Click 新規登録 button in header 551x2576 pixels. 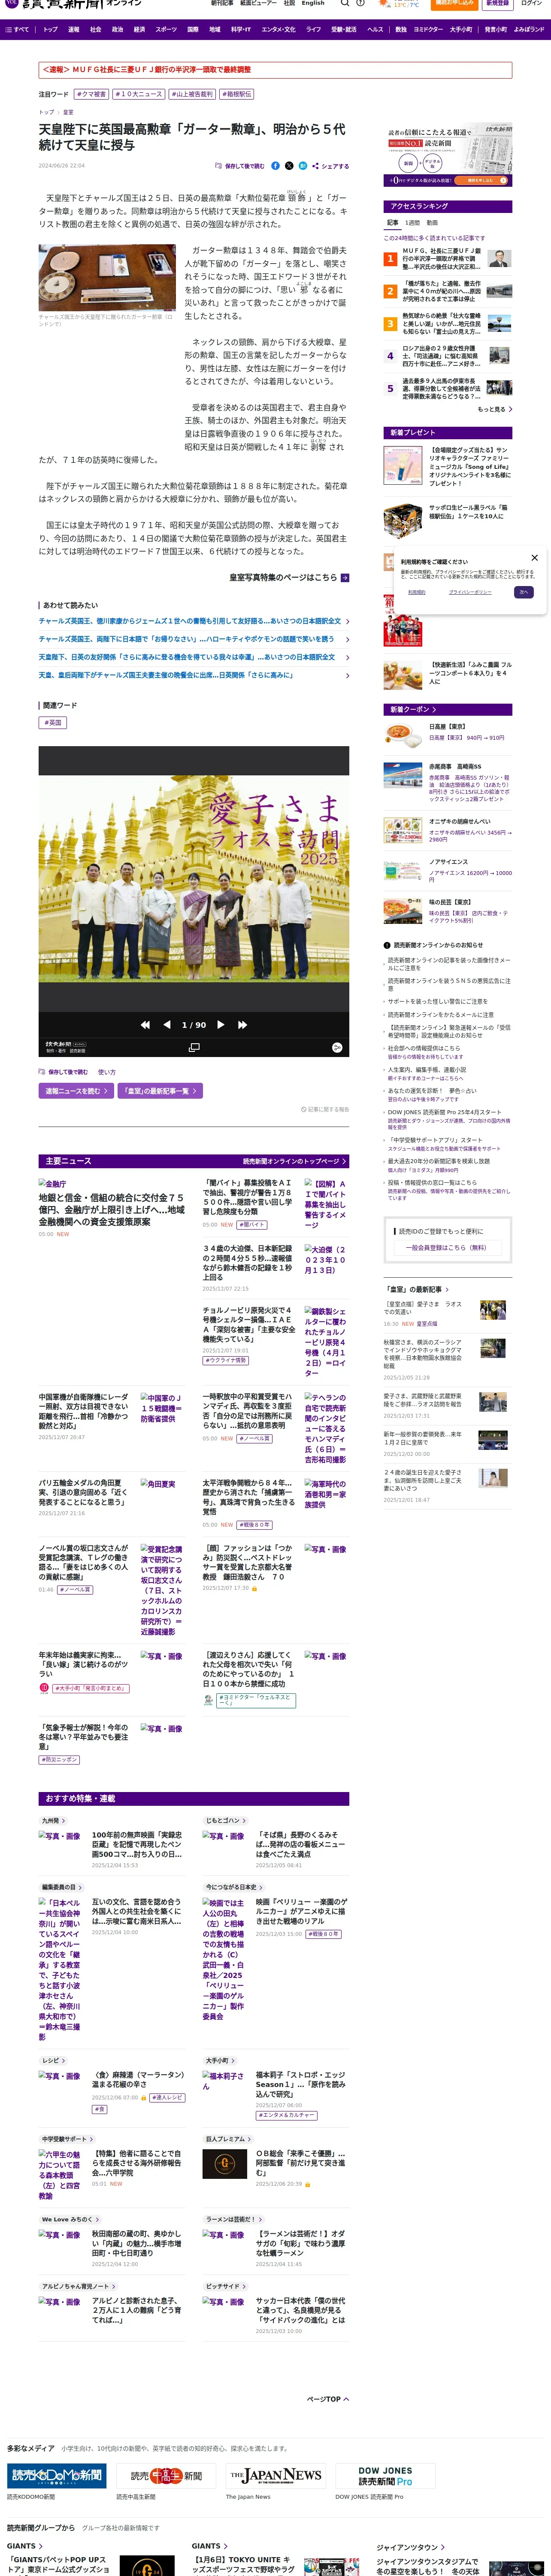click(497, 3)
